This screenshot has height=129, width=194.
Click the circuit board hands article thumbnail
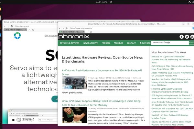coord(75,115)
